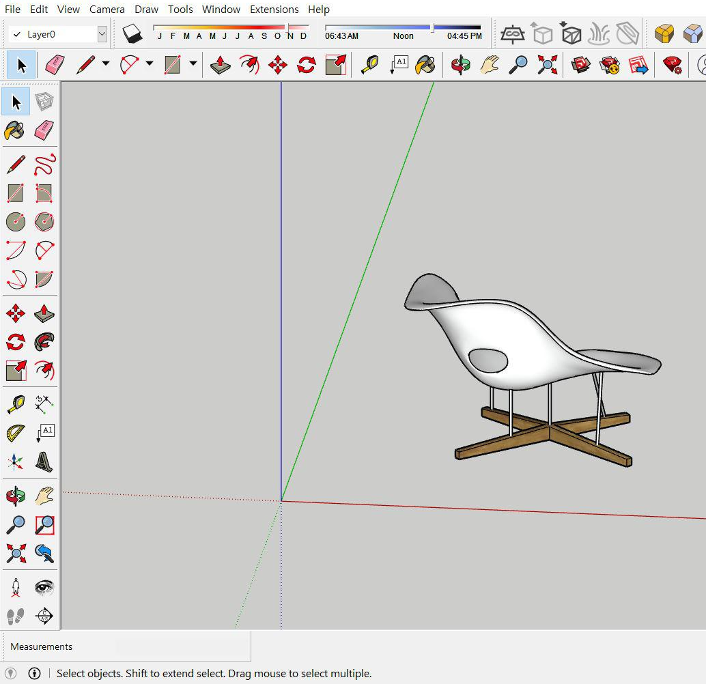
Task: Click the instructor info icon in status bar
Action: pyautogui.click(x=34, y=673)
